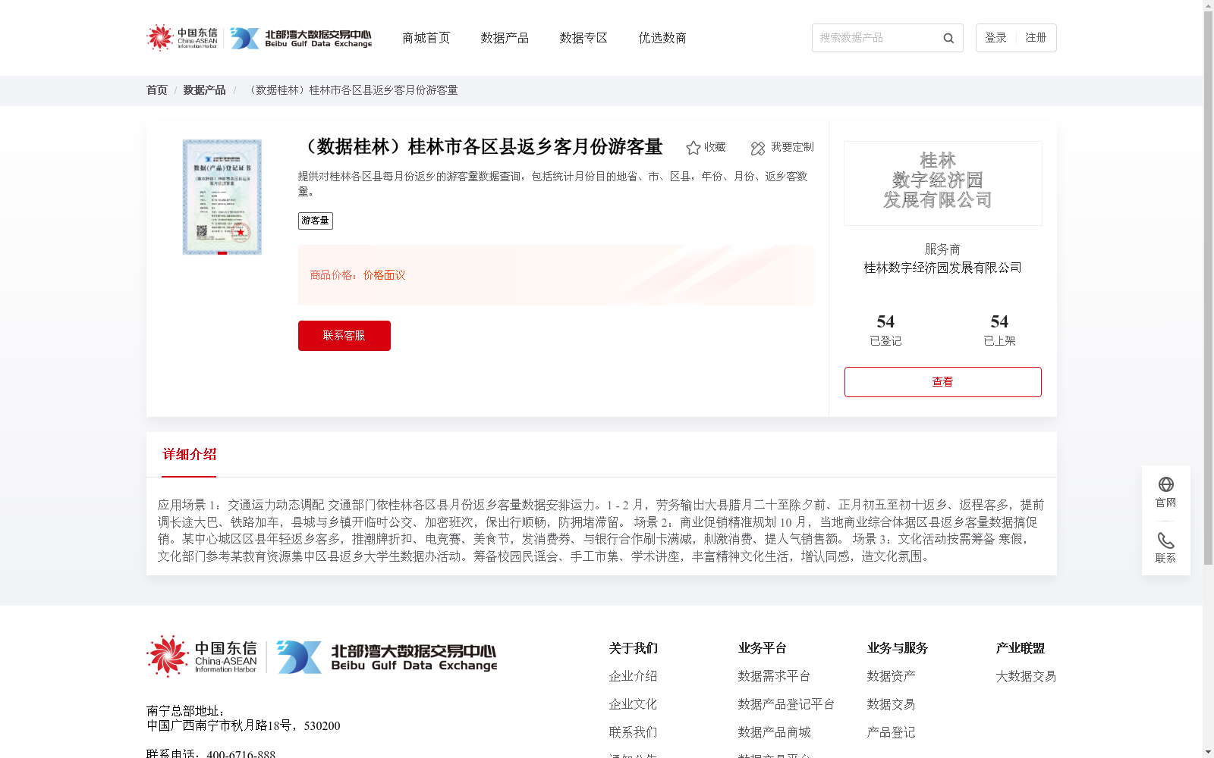
Task: Open the 优选数商 nav item
Action: pos(662,38)
